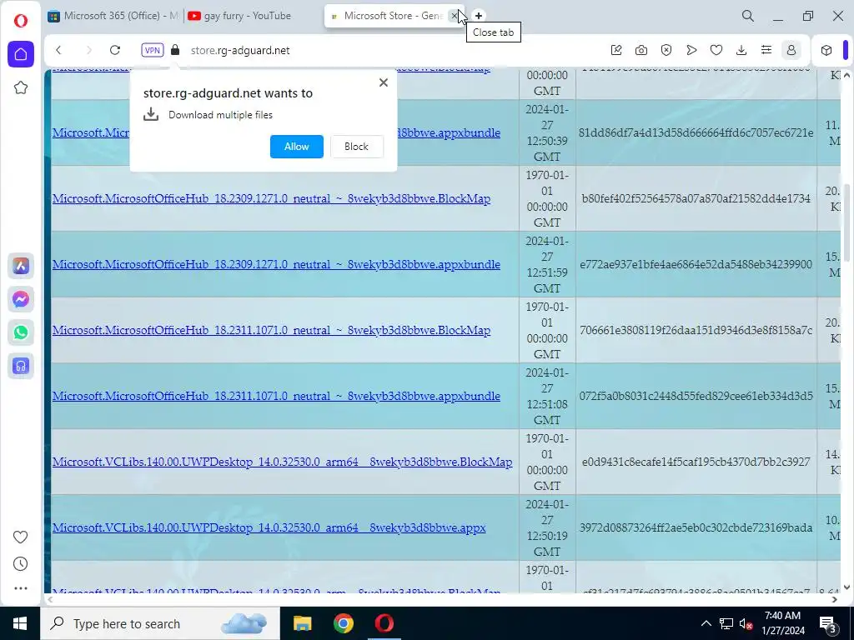Show hidden system tray icons
The image size is (854, 640).
click(x=706, y=623)
